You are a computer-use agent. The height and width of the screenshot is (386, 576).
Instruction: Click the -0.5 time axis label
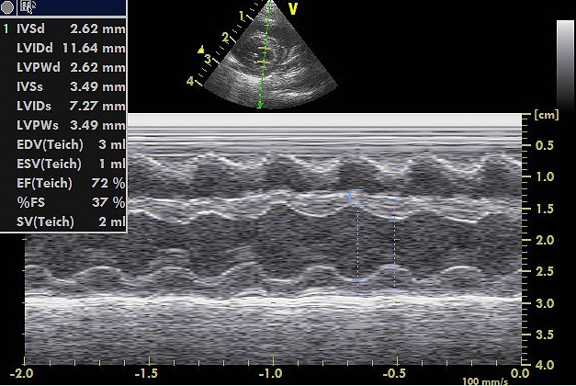[394, 374]
